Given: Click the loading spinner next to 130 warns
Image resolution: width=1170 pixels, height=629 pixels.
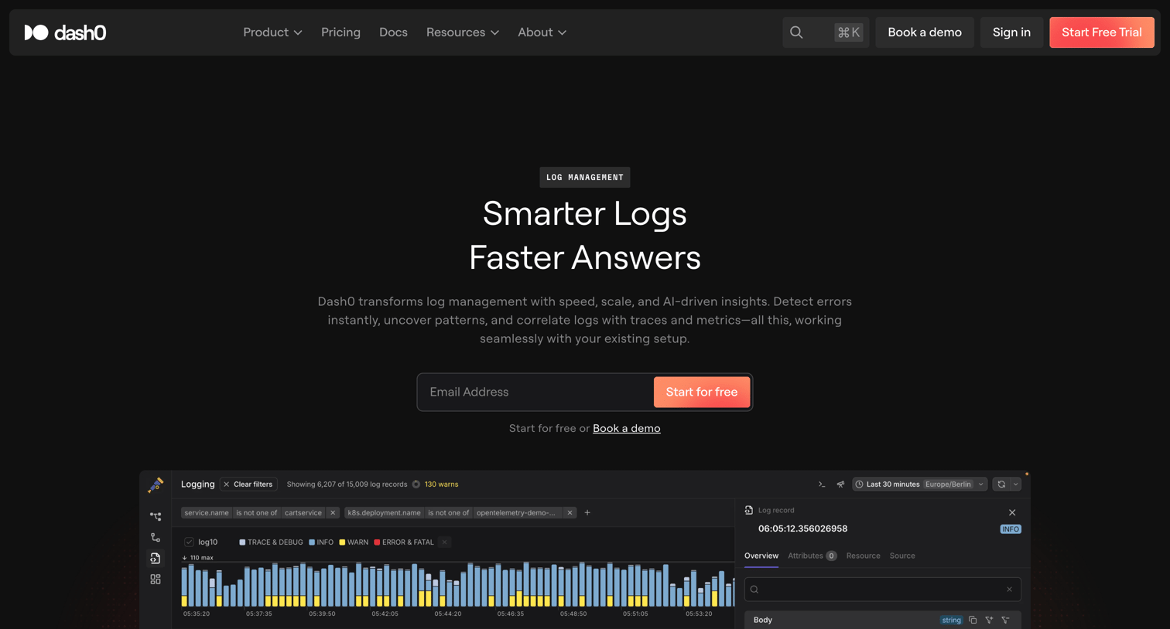Looking at the screenshot, I should point(416,484).
